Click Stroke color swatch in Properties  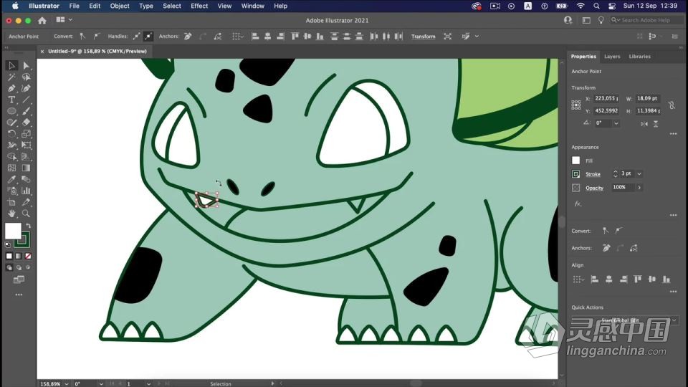(x=576, y=174)
